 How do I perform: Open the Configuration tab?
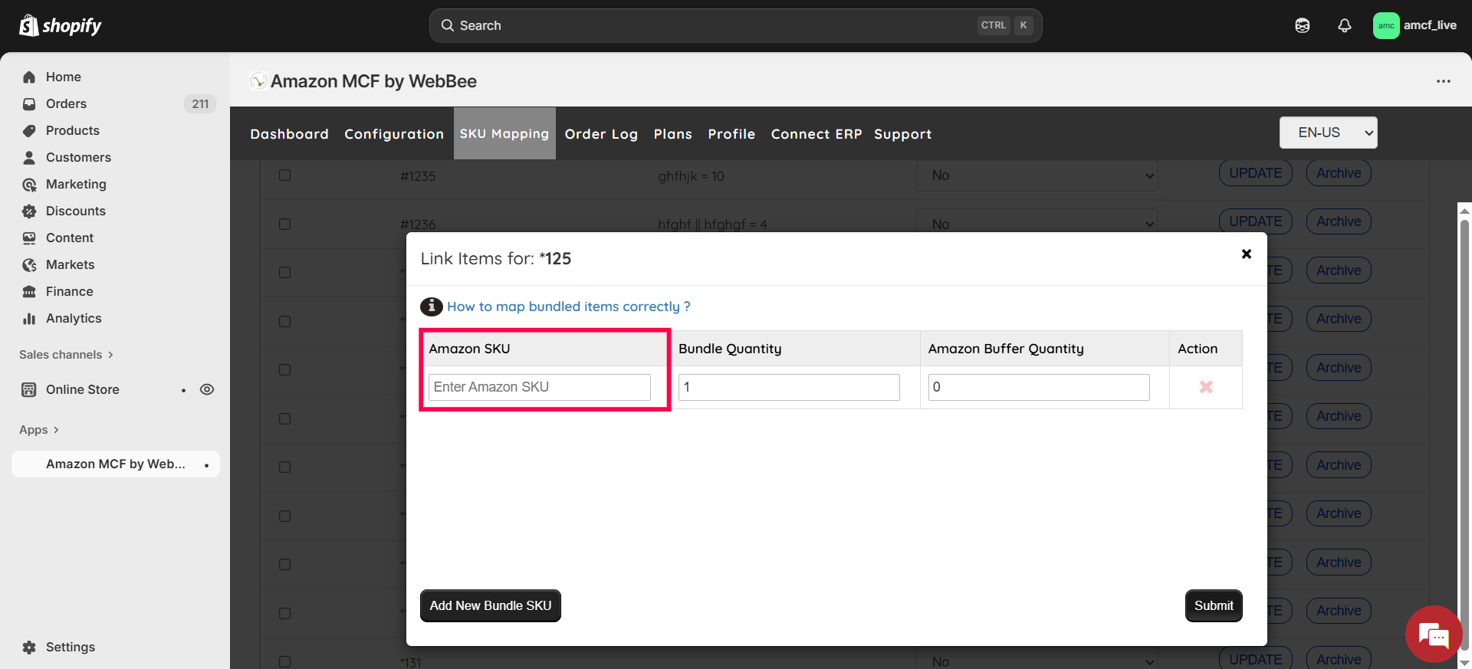(394, 134)
